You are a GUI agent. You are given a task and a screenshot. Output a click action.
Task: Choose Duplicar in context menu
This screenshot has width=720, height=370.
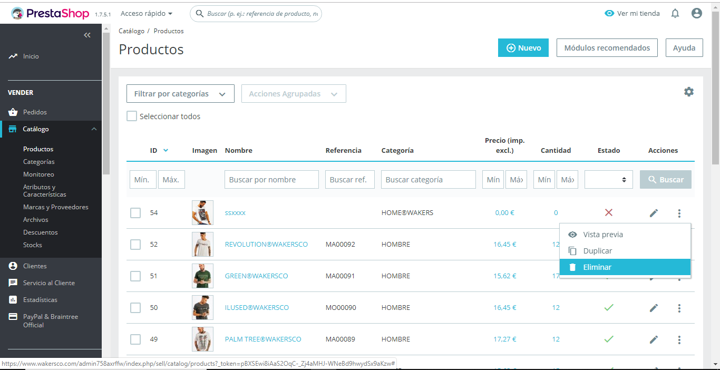(x=625, y=251)
